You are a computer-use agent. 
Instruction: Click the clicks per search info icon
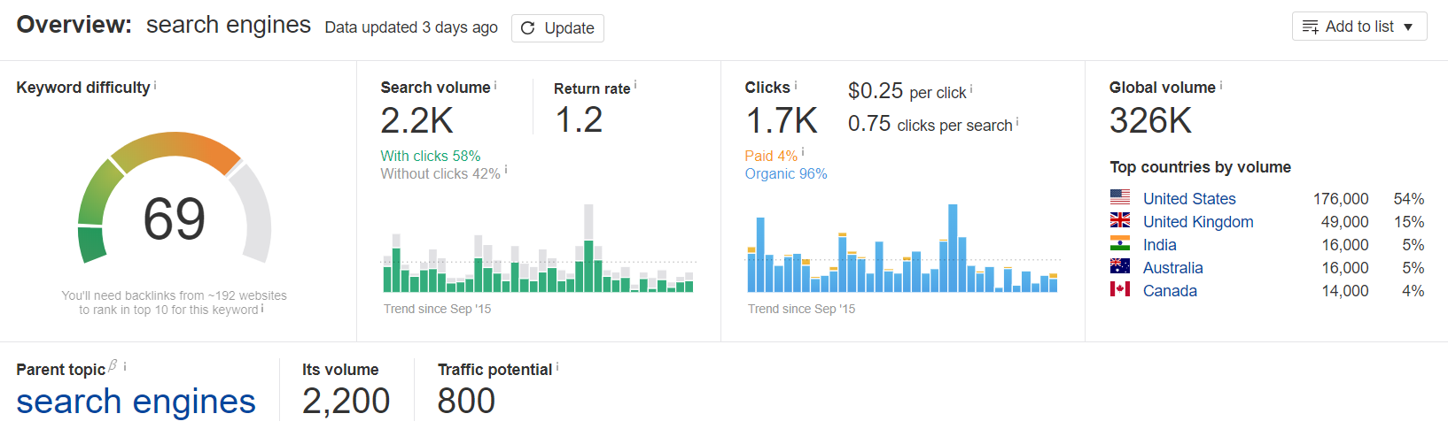tap(1017, 122)
